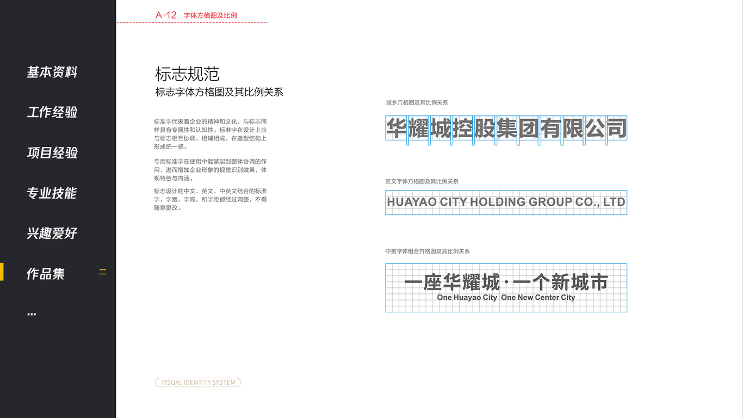Click paragraph starting 标志设计的中文、英文
This screenshot has height=418, width=743.
click(210, 199)
